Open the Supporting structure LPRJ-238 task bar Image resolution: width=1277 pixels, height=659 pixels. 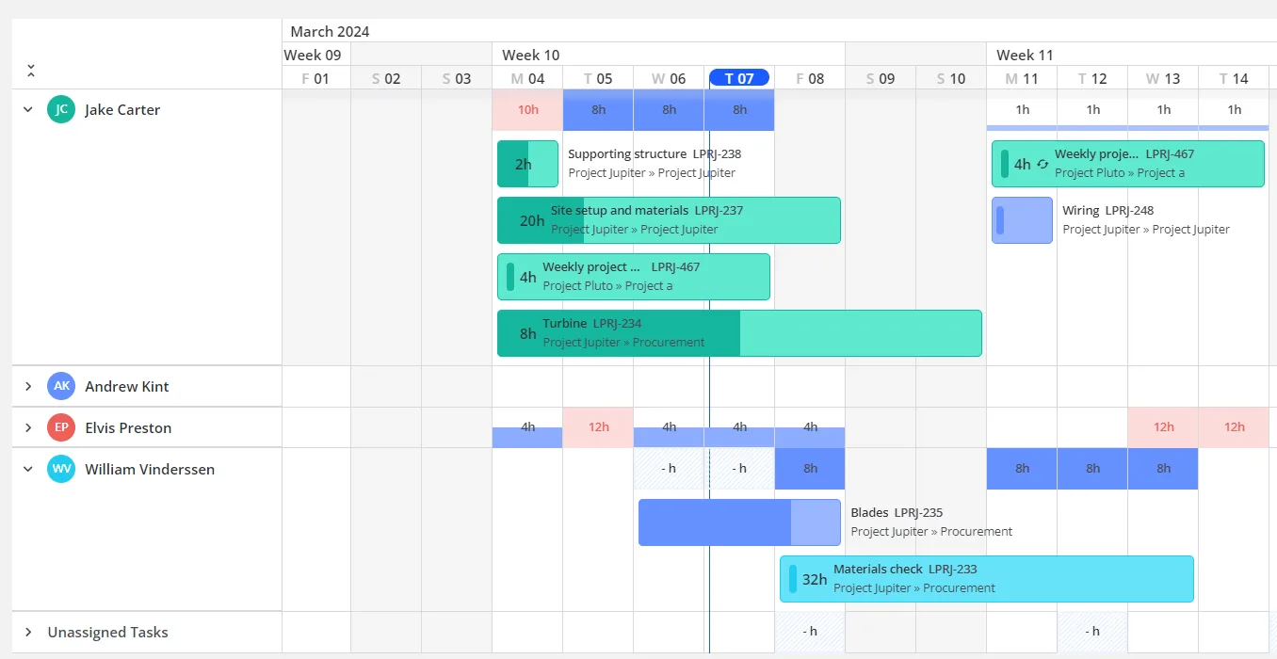(527, 164)
